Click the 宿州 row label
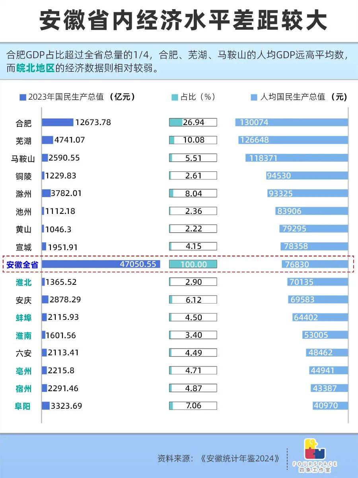 (23, 388)
